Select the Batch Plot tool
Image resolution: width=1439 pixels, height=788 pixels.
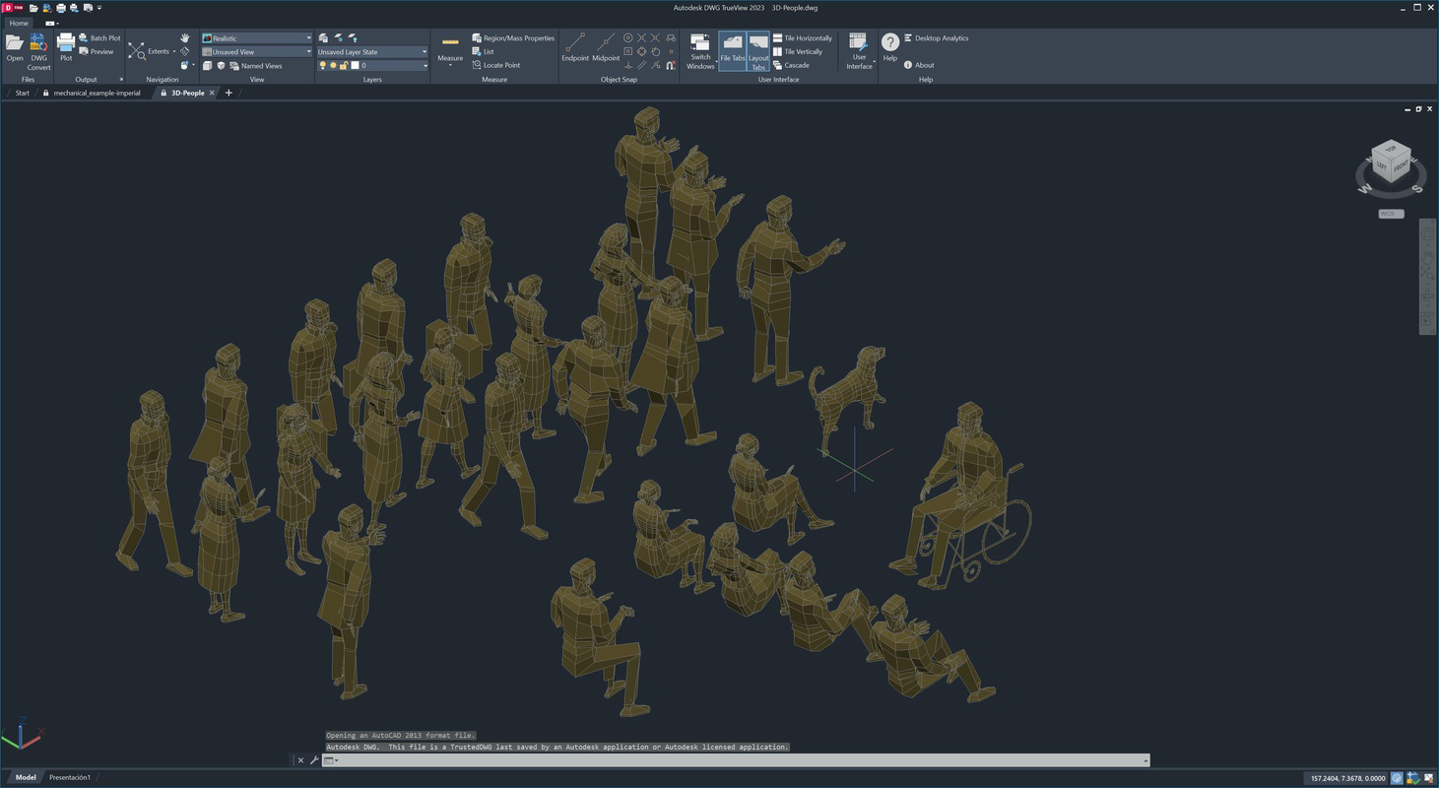[101, 37]
